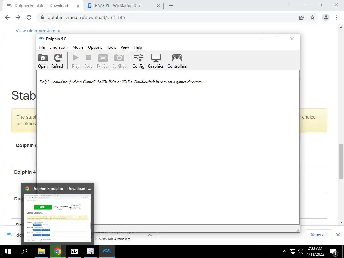Click the View older versions link
The image size is (344, 258).
tap(38, 31)
